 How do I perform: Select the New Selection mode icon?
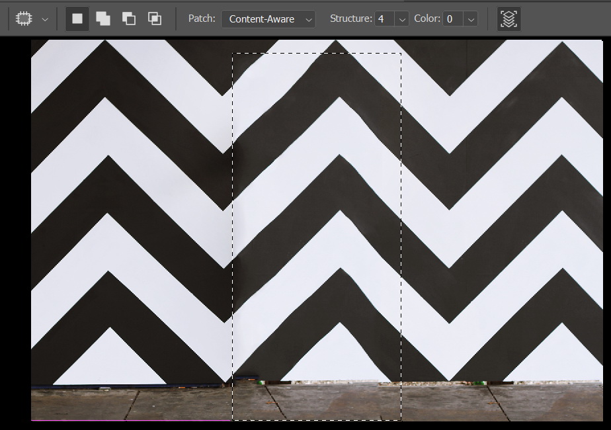pyautogui.click(x=77, y=19)
